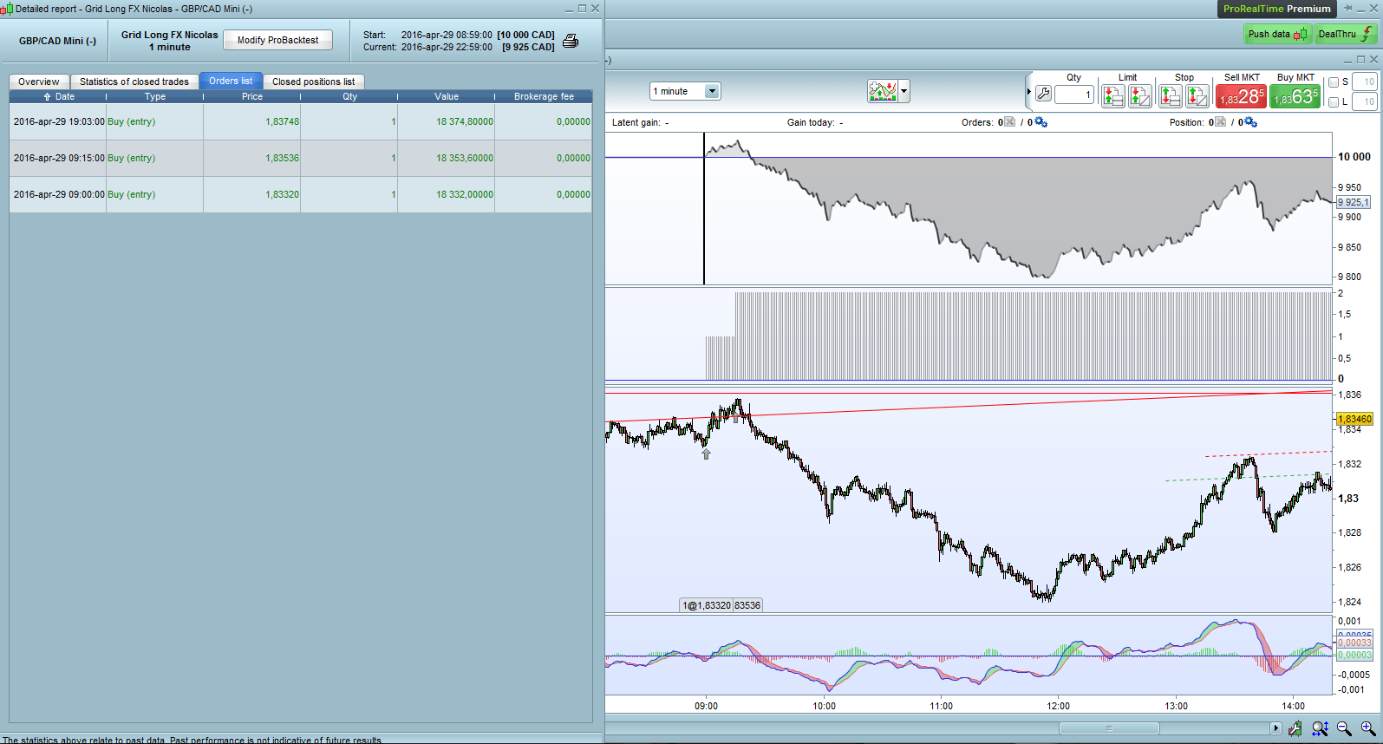Click the first Limit order icon
1383x744 pixels.
[x=1112, y=96]
